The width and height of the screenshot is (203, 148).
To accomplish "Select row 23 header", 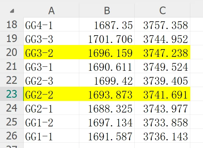I will point(12,94).
